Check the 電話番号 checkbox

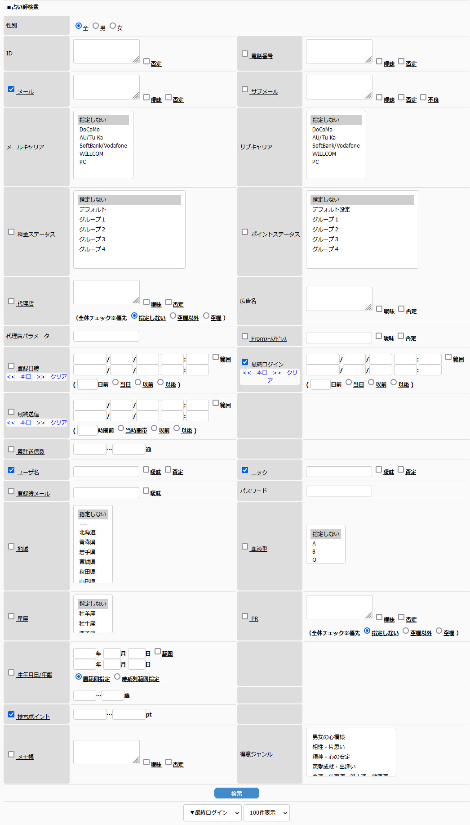245,54
